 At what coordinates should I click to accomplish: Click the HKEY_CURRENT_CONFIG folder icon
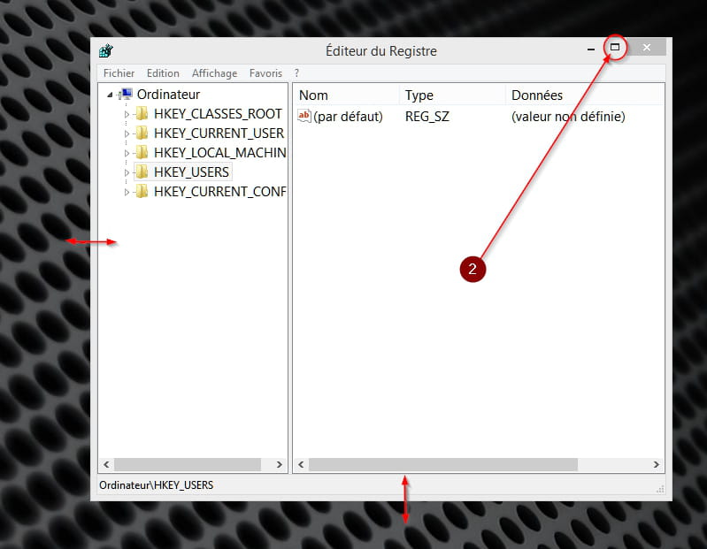point(142,192)
